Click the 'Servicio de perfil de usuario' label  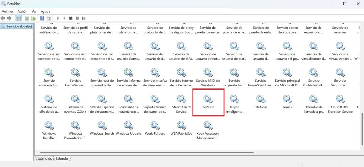click(x=75, y=30)
